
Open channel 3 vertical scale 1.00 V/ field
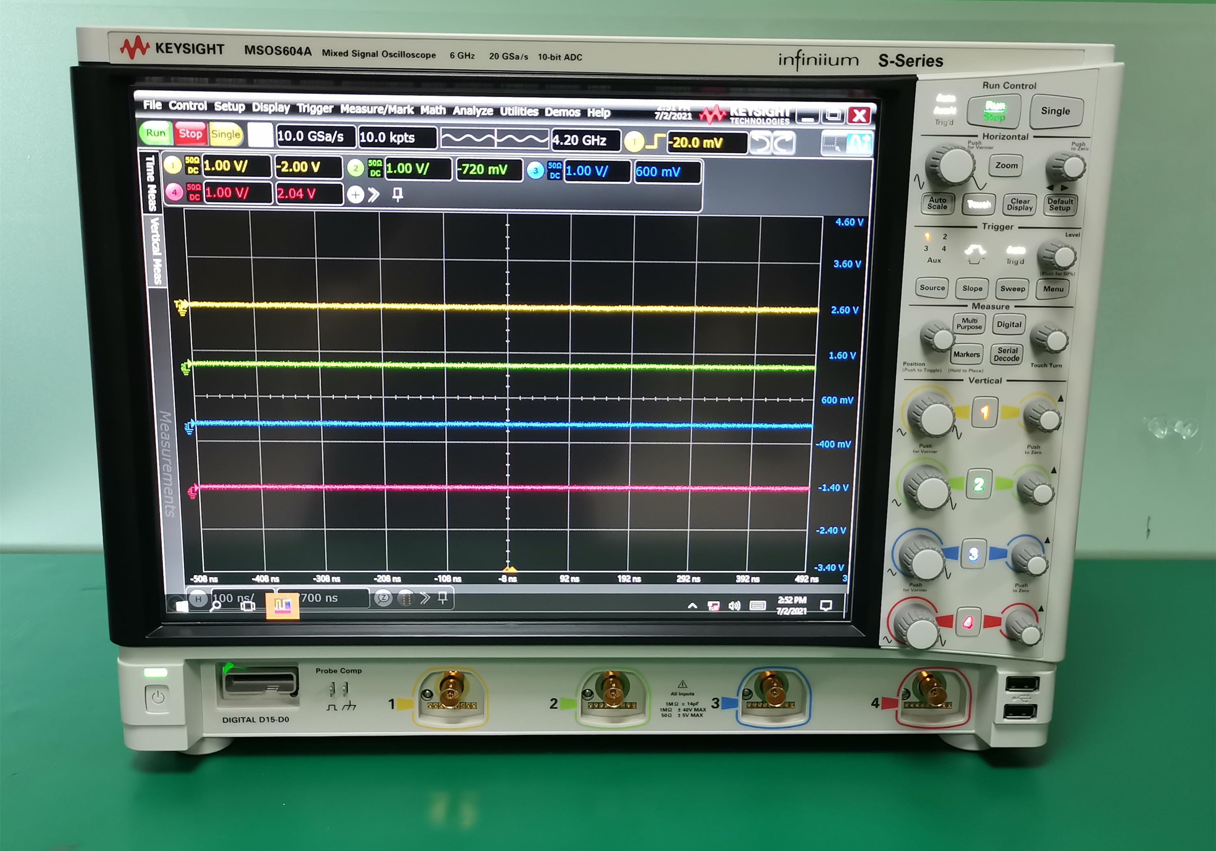597,171
